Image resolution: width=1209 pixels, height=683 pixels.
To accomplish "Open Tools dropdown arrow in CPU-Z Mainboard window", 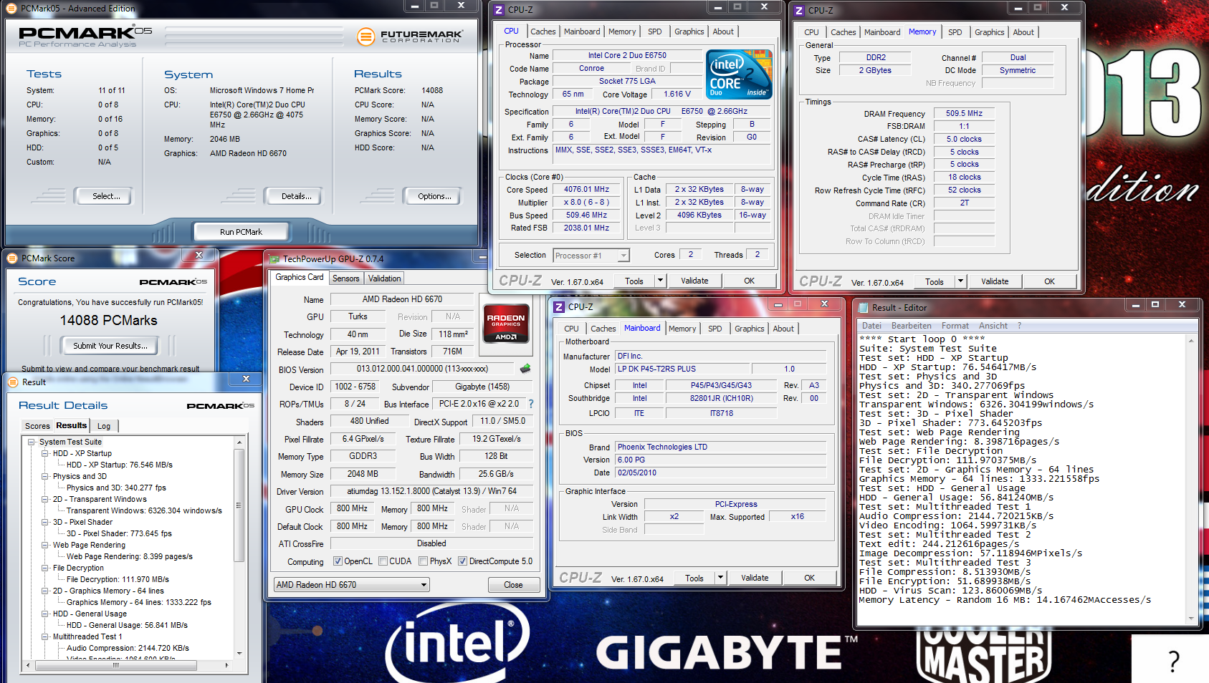I will pyautogui.click(x=720, y=578).
